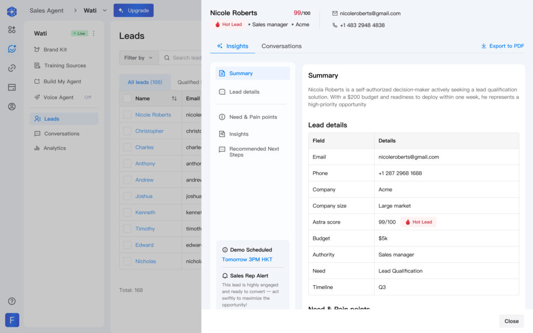The image size is (533, 333).
Task: Open the three-dot menu next to Wati
Action: coord(94,33)
